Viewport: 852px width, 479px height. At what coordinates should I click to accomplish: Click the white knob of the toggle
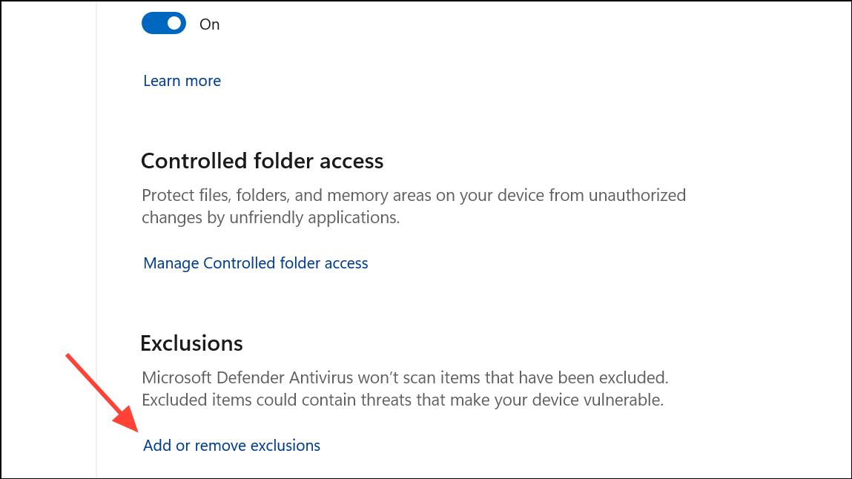pos(174,24)
